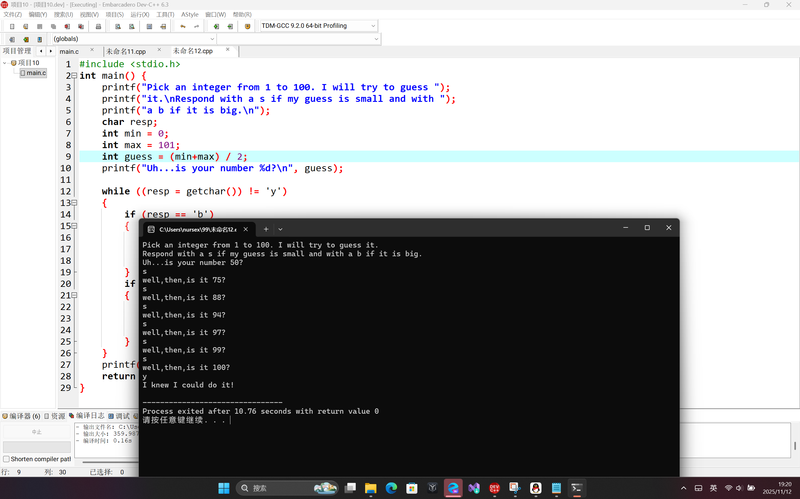
Task: Click the Undo arrow icon
Action: (183, 26)
